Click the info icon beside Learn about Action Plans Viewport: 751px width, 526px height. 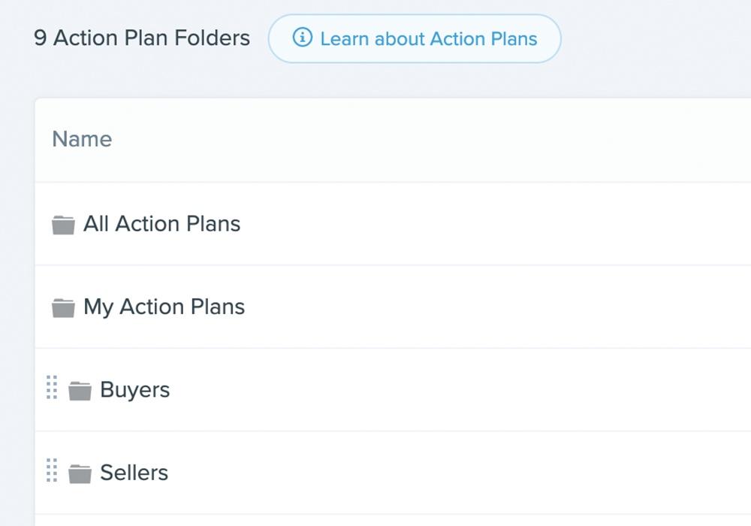tap(302, 38)
